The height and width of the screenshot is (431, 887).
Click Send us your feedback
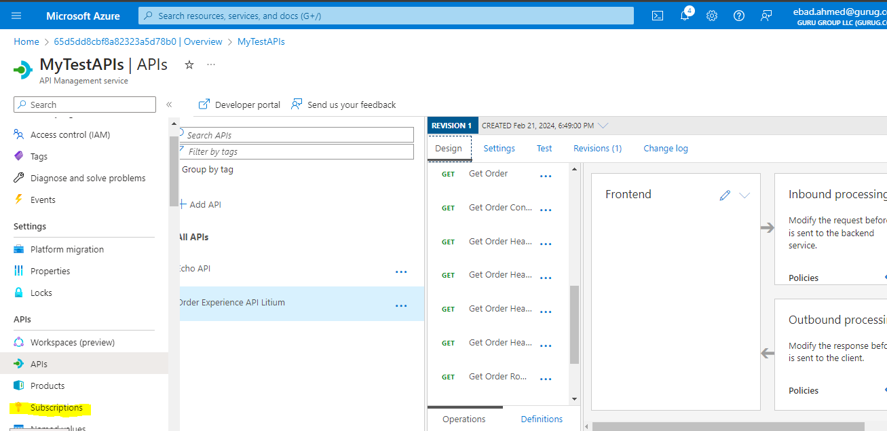point(343,105)
